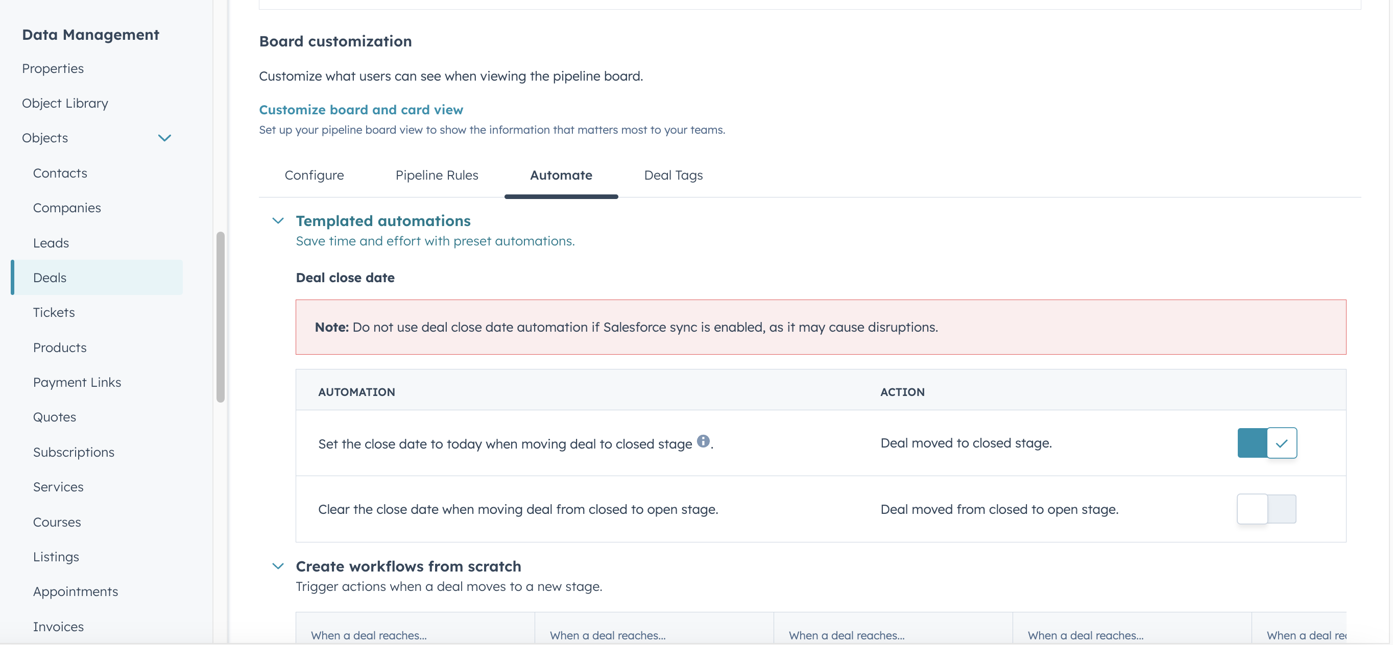Collapse the Create workflows from scratch chevron
This screenshot has width=1393, height=645.
[277, 565]
